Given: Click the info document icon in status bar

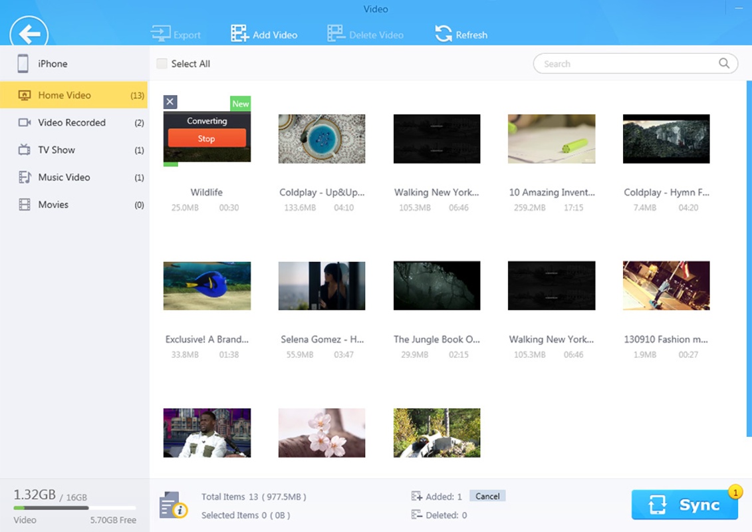Looking at the screenshot, I should [173, 505].
